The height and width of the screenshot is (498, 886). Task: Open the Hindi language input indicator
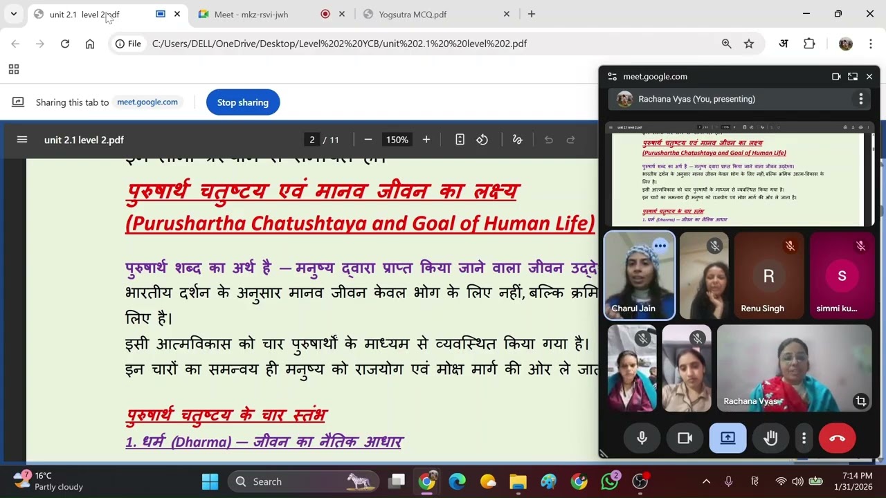pyautogui.click(x=755, y=481)
